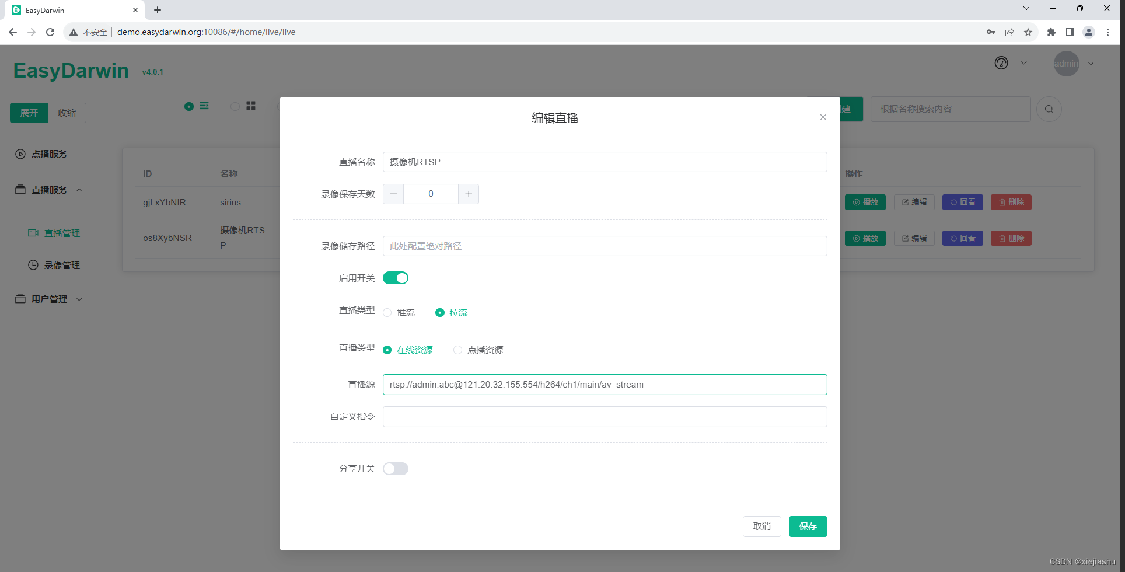The image size is (1125, 572).
Task: Click the os8XybNSR ID cell
Action: 167,238
